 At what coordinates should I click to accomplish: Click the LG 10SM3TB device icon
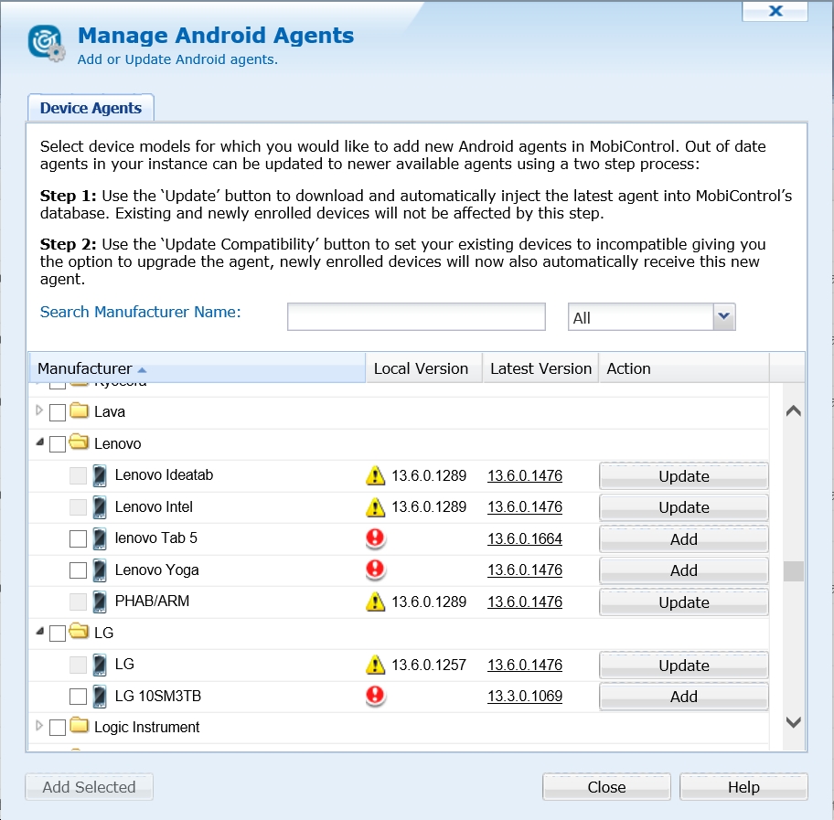101,697
